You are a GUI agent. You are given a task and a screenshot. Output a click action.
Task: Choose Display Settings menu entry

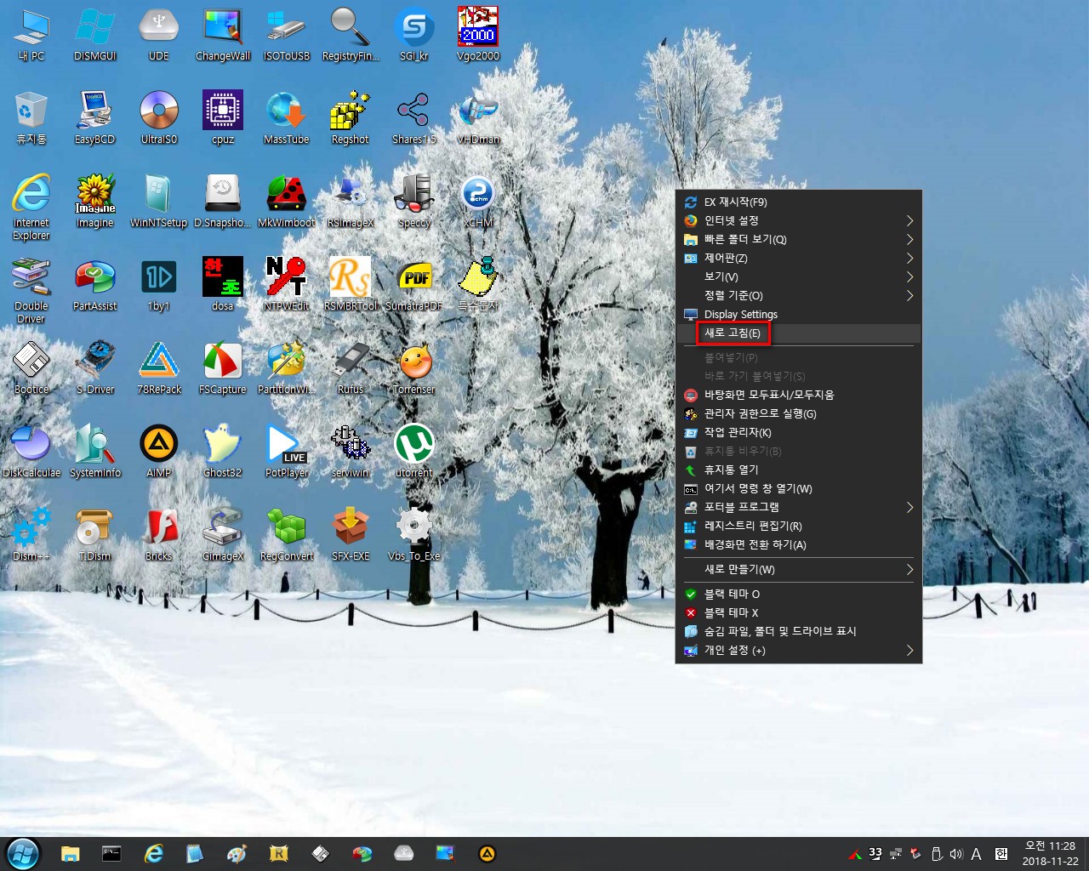click(799, 314)
